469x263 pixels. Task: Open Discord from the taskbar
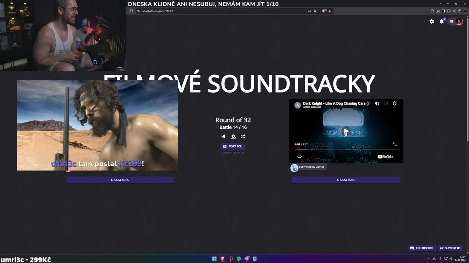[247, 259]
